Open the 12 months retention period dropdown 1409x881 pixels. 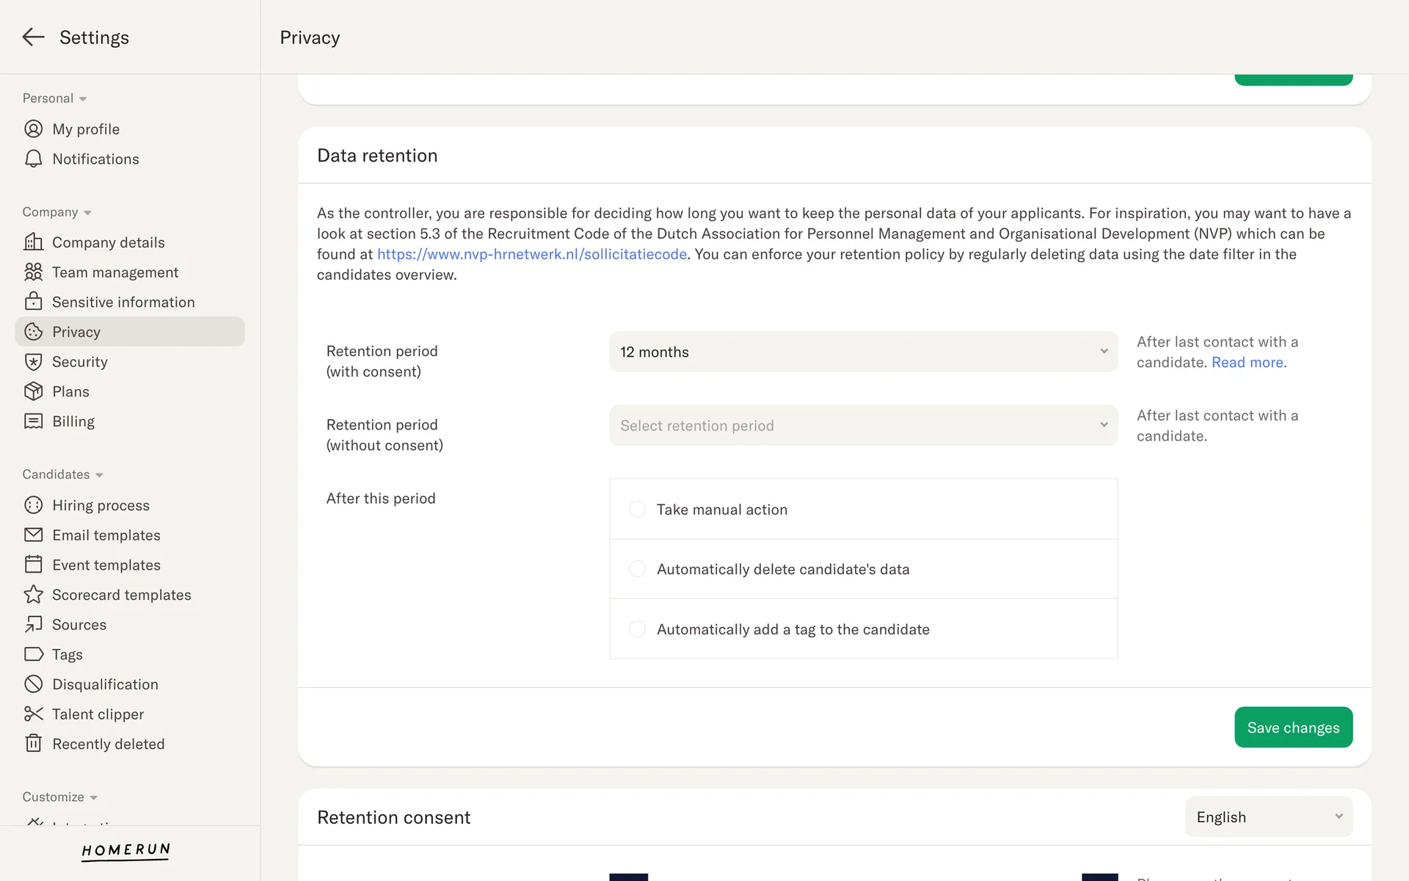pos(863,352)
